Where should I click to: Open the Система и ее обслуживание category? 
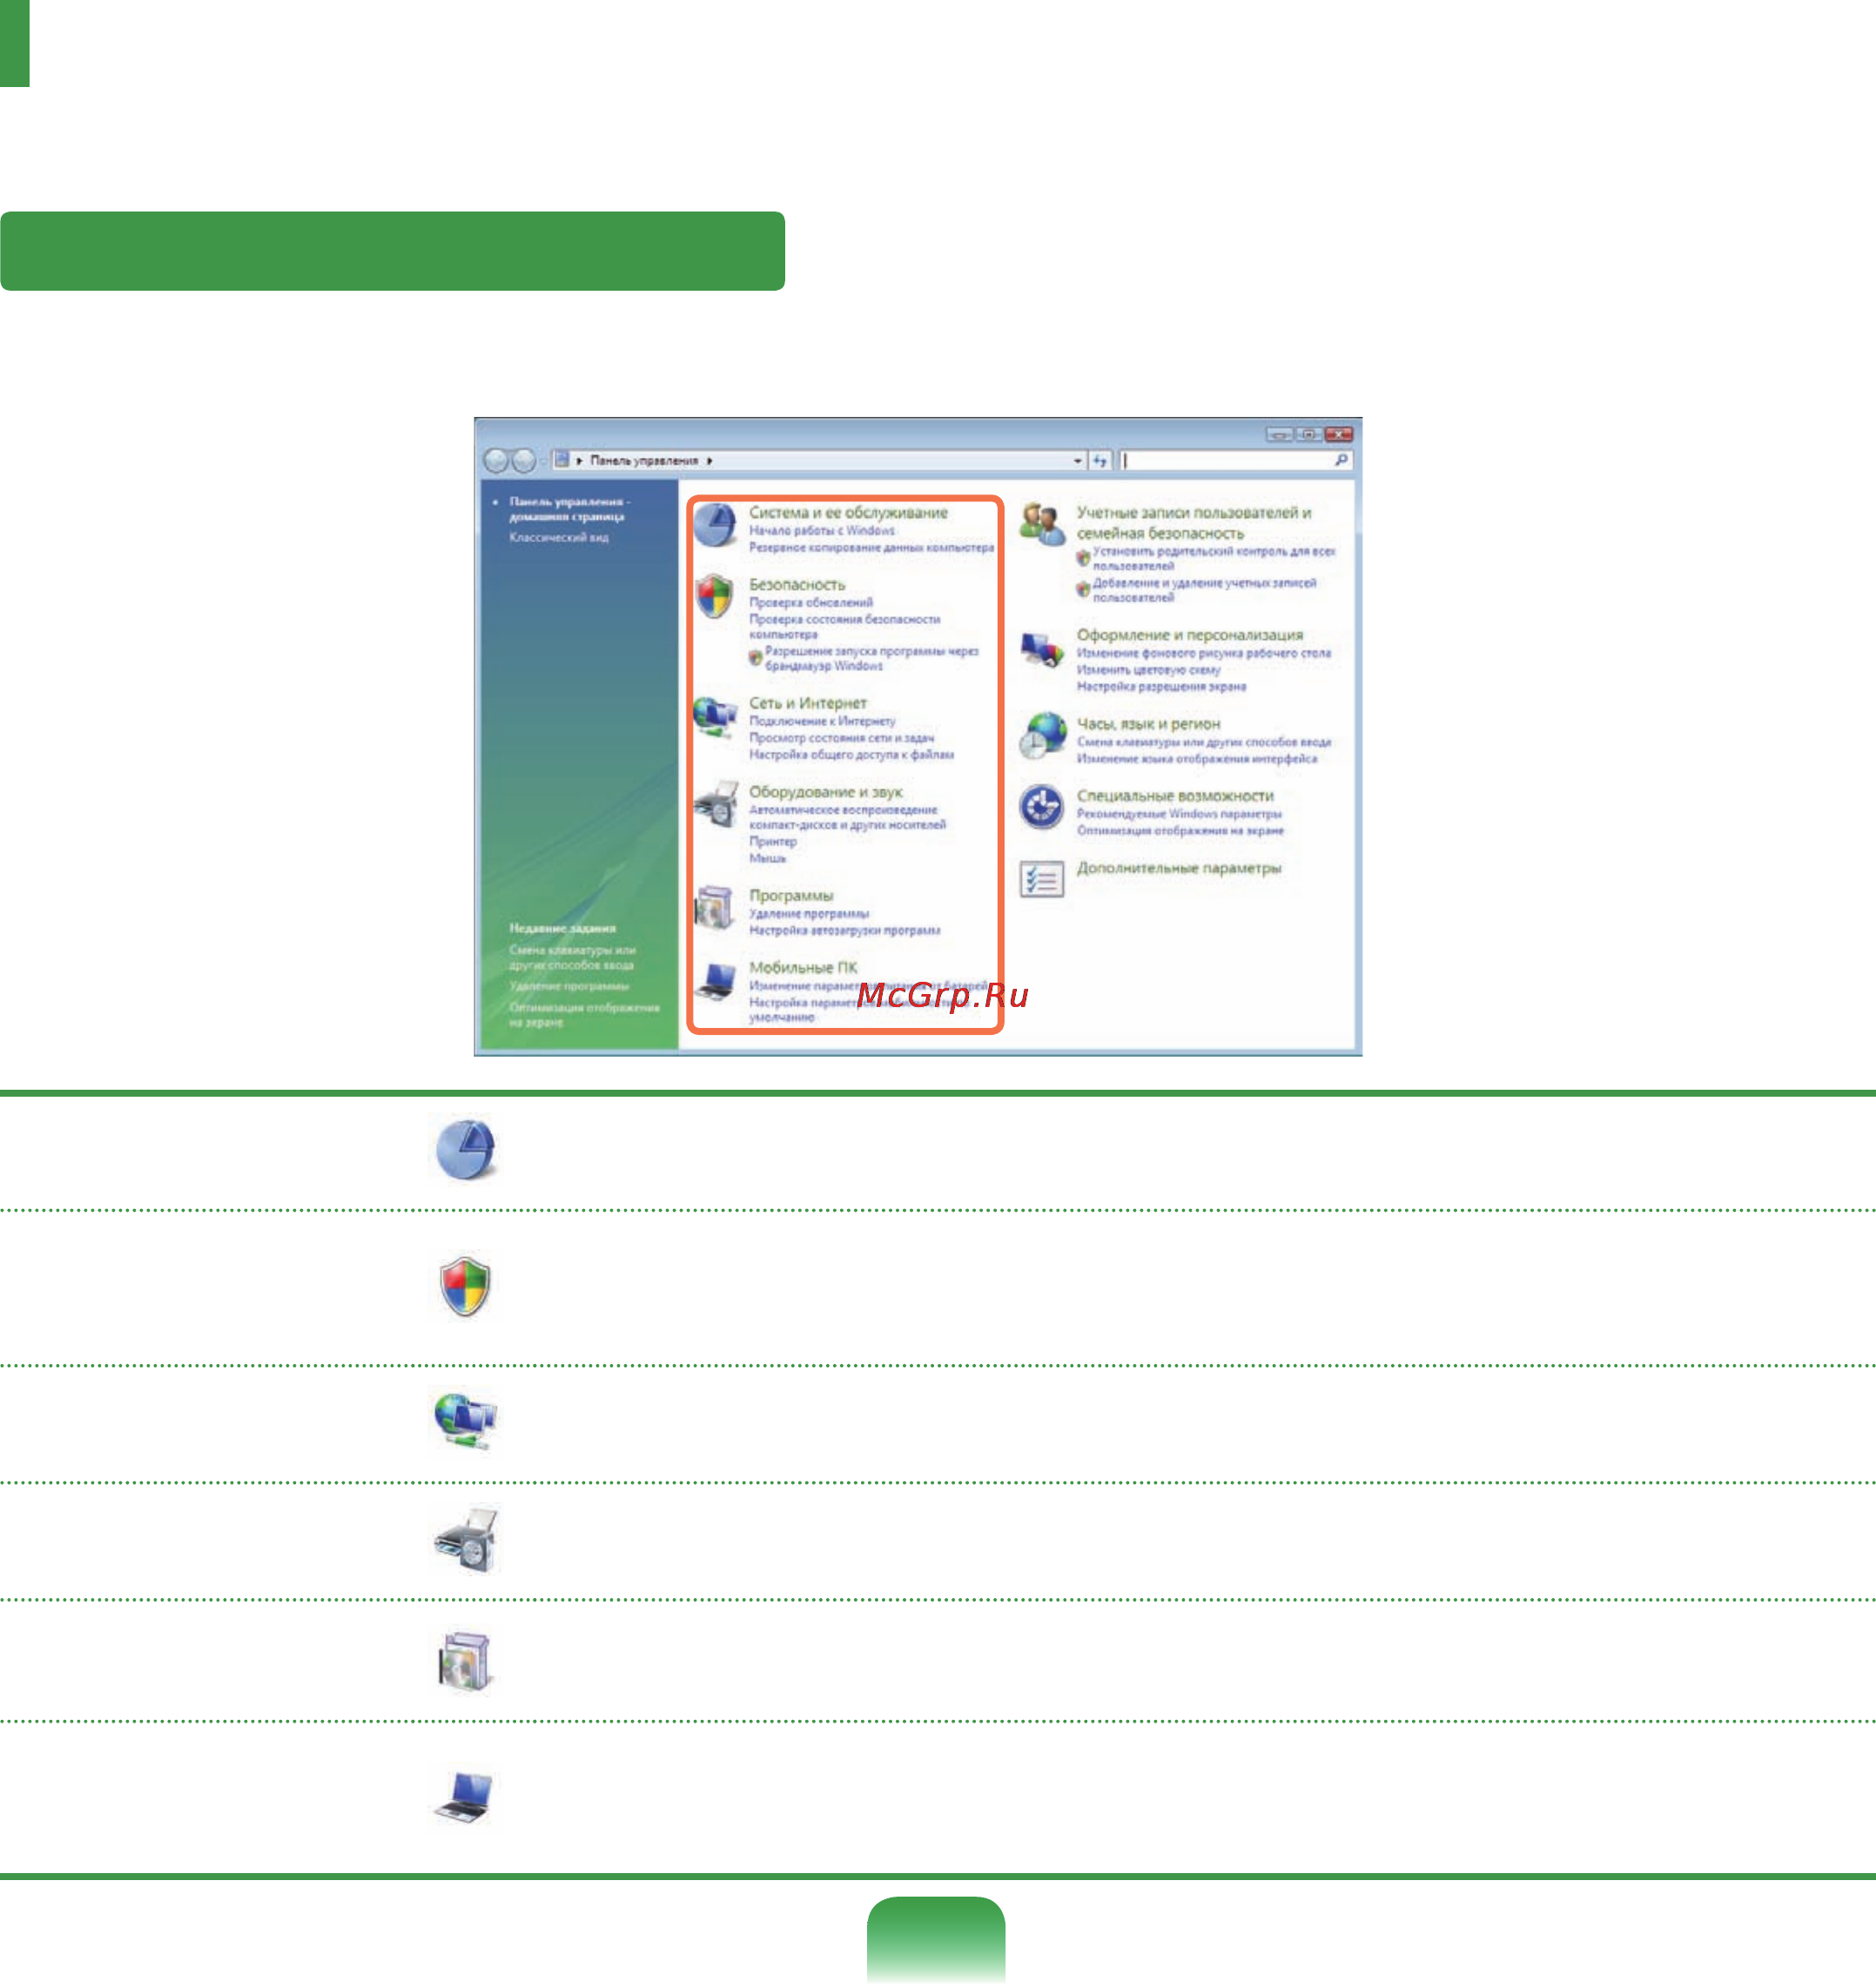click(x=848, y=512)
